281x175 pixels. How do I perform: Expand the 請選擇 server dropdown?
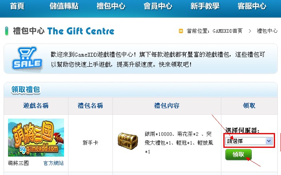point(249,141)
